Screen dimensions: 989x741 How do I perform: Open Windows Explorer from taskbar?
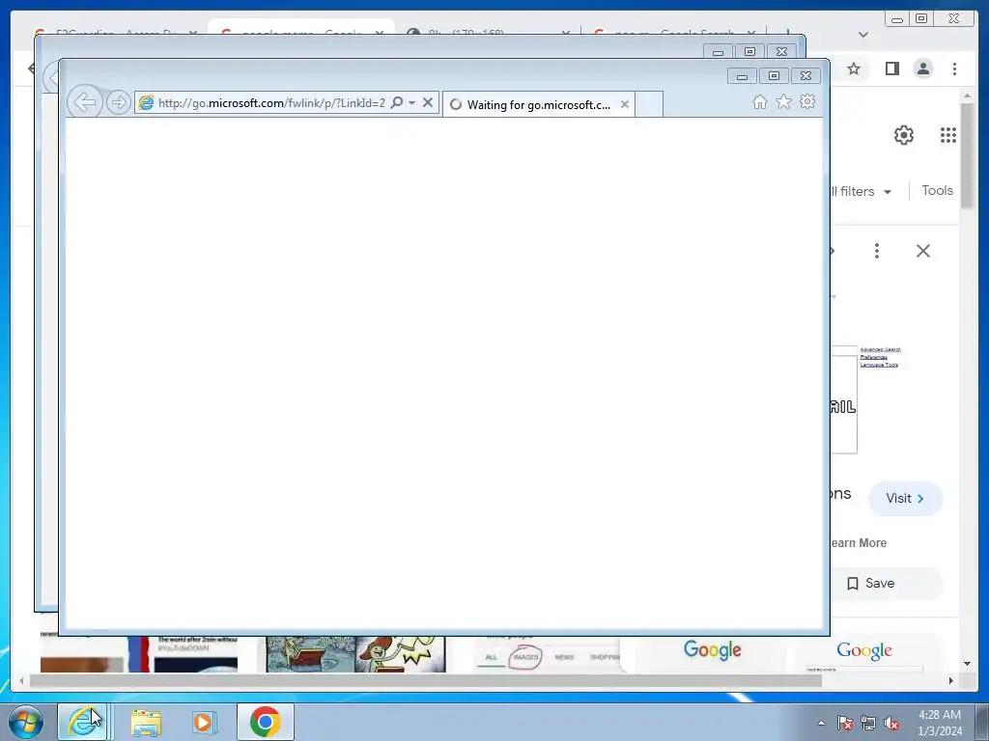[x=146, y=722]
